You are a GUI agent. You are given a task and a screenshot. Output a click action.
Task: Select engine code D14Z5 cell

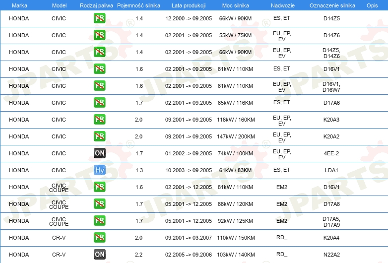pyautogui.click(x=331, y=18)
